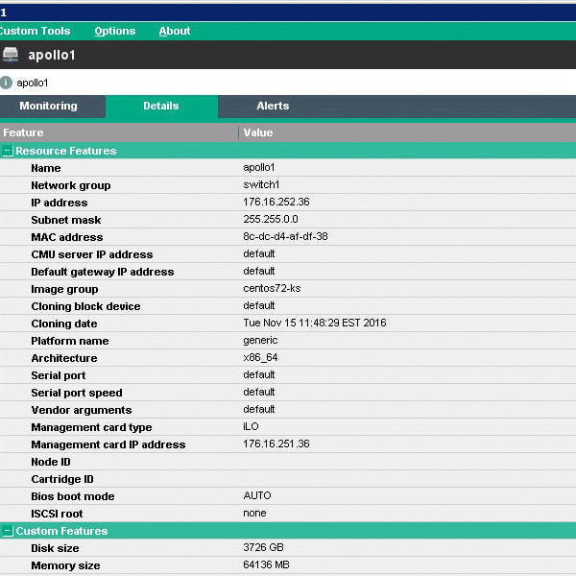Collapse the Resource Features section
Viewport: 576px width, 576px height.
8,151
